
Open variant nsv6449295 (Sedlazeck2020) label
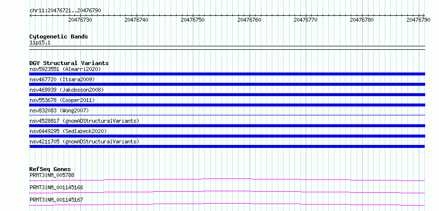[x=68, y=131]
